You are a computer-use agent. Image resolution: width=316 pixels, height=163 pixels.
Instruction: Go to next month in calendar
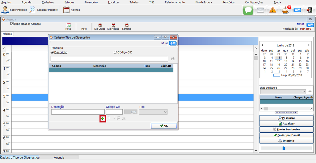(x=309, y=45)
